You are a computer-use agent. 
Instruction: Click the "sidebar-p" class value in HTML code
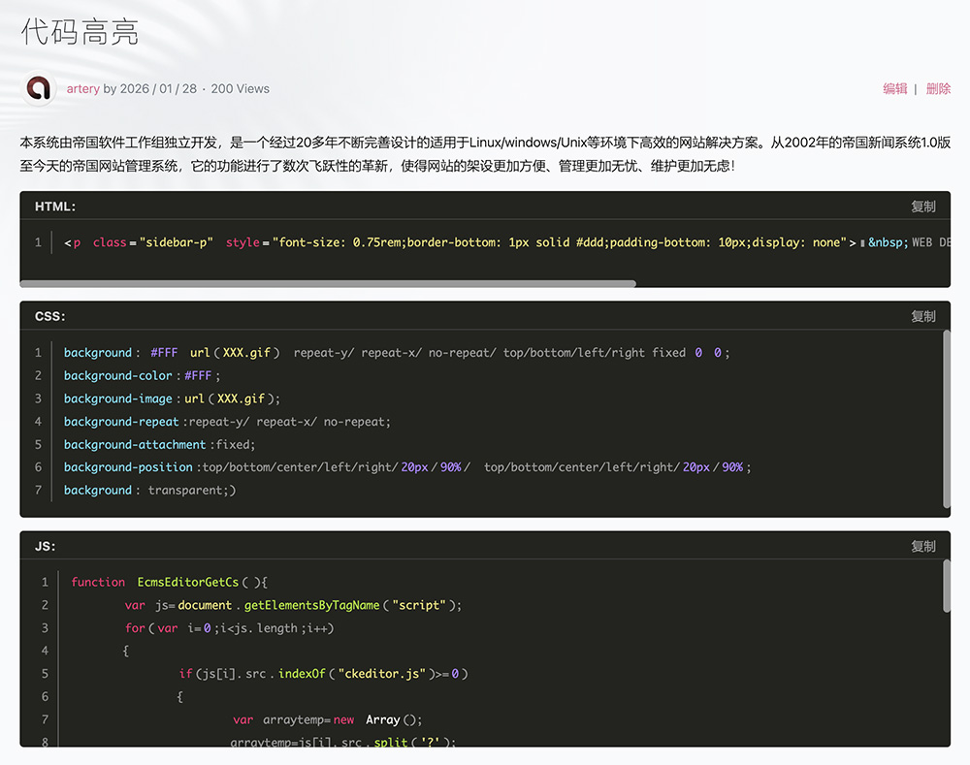[177, 242]
